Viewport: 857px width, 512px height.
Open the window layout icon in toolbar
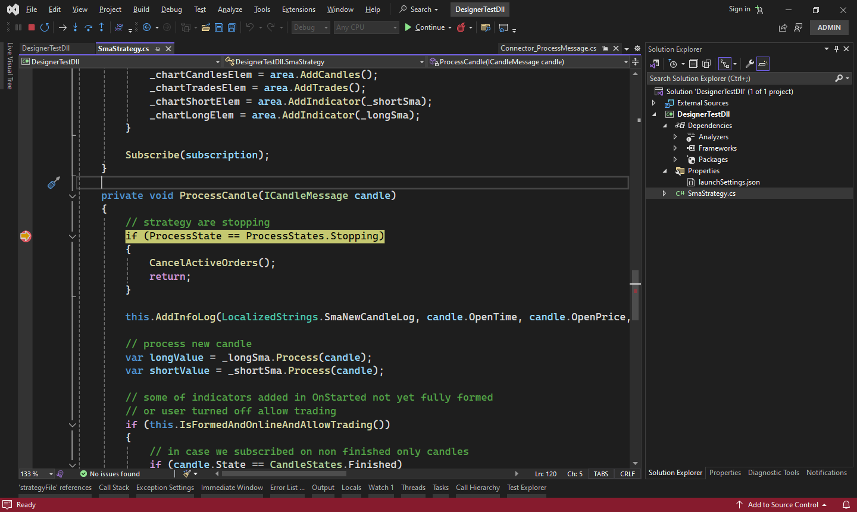coord(503,27)
